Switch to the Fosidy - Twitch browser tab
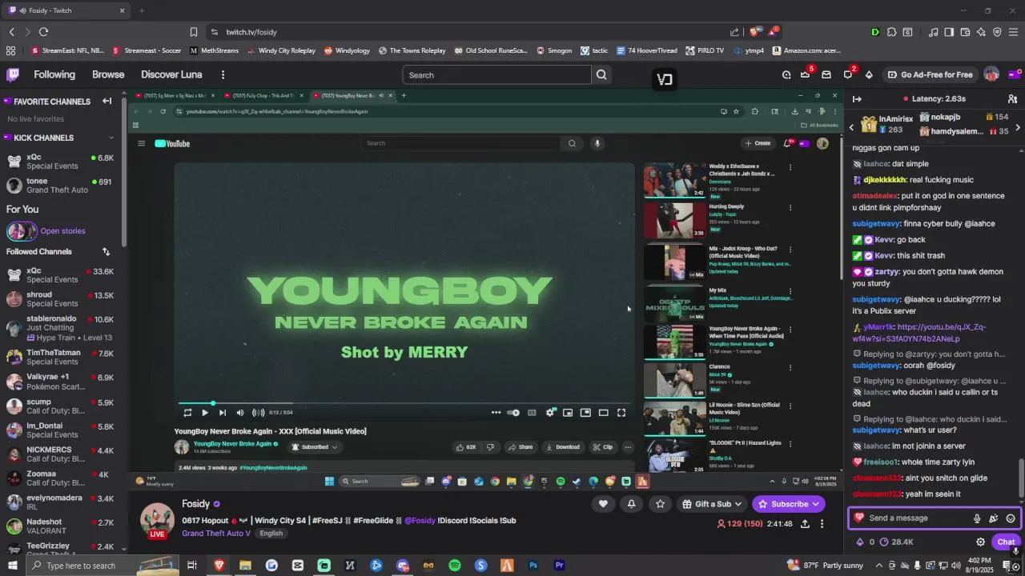1025x576 pixels. 66,10
